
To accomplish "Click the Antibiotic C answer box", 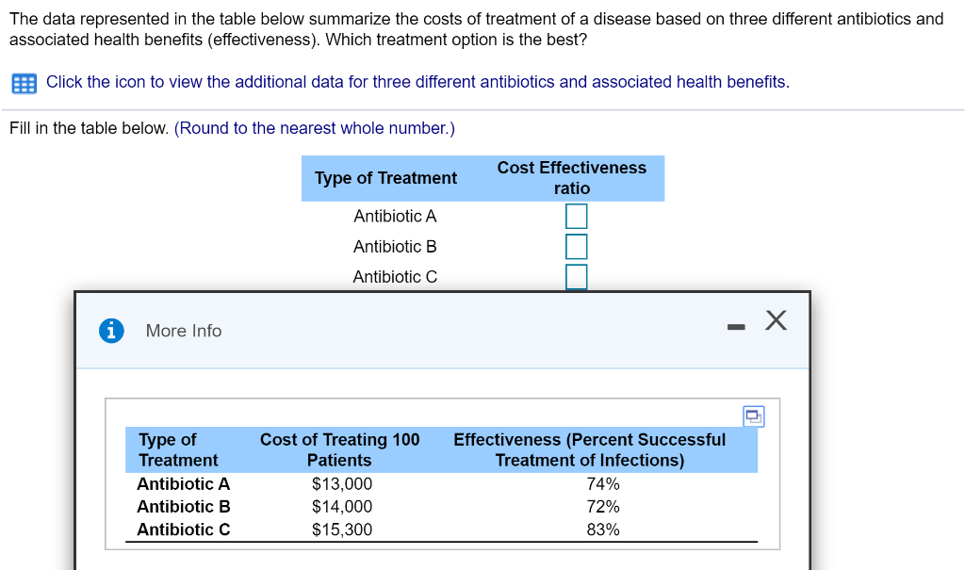I will 577,276.
